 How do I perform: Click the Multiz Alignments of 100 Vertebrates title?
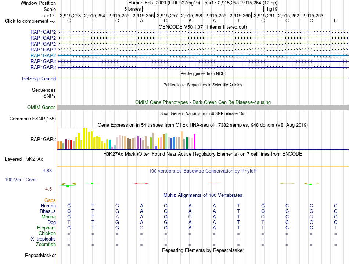pos(203,195)
